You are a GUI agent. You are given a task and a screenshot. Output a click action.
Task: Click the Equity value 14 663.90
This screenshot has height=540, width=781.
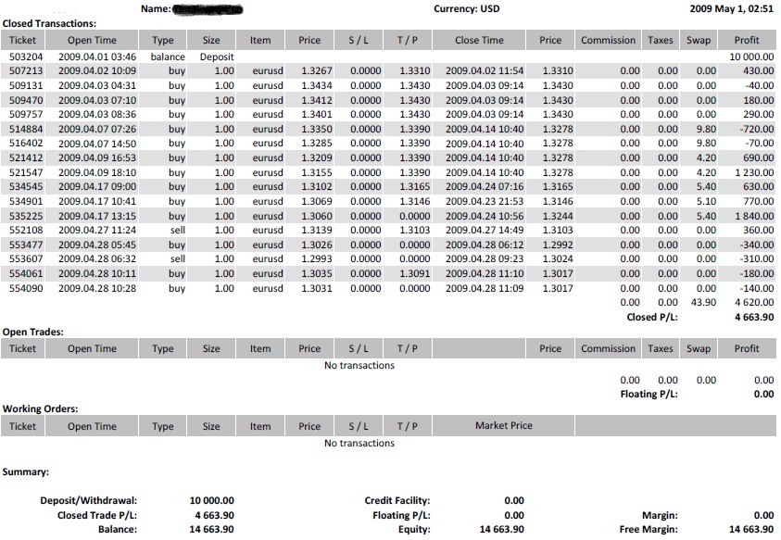[501, 529]
